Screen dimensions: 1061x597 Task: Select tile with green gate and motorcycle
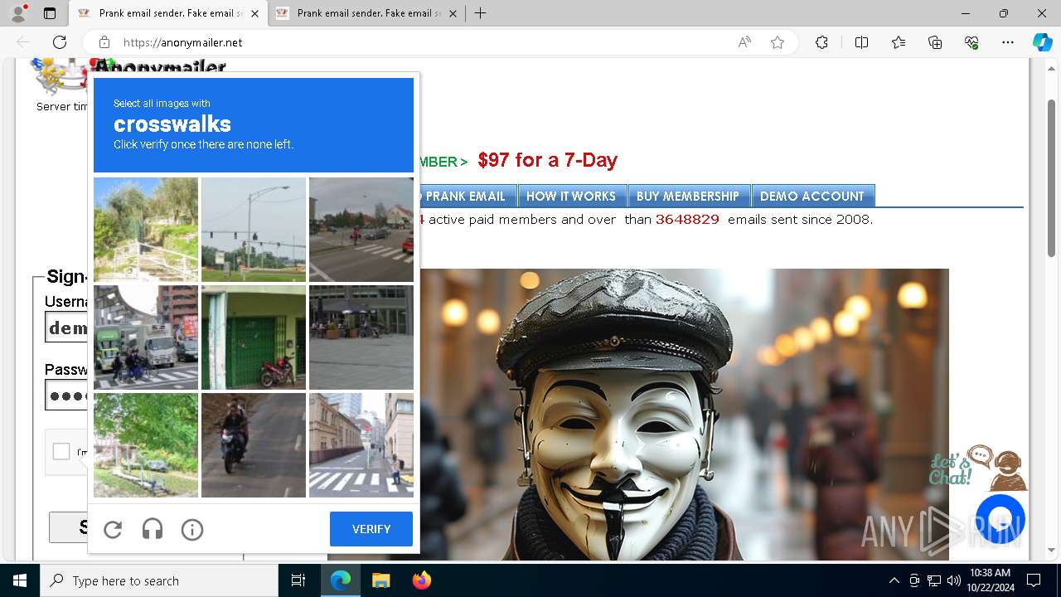[x=254, y=337]
